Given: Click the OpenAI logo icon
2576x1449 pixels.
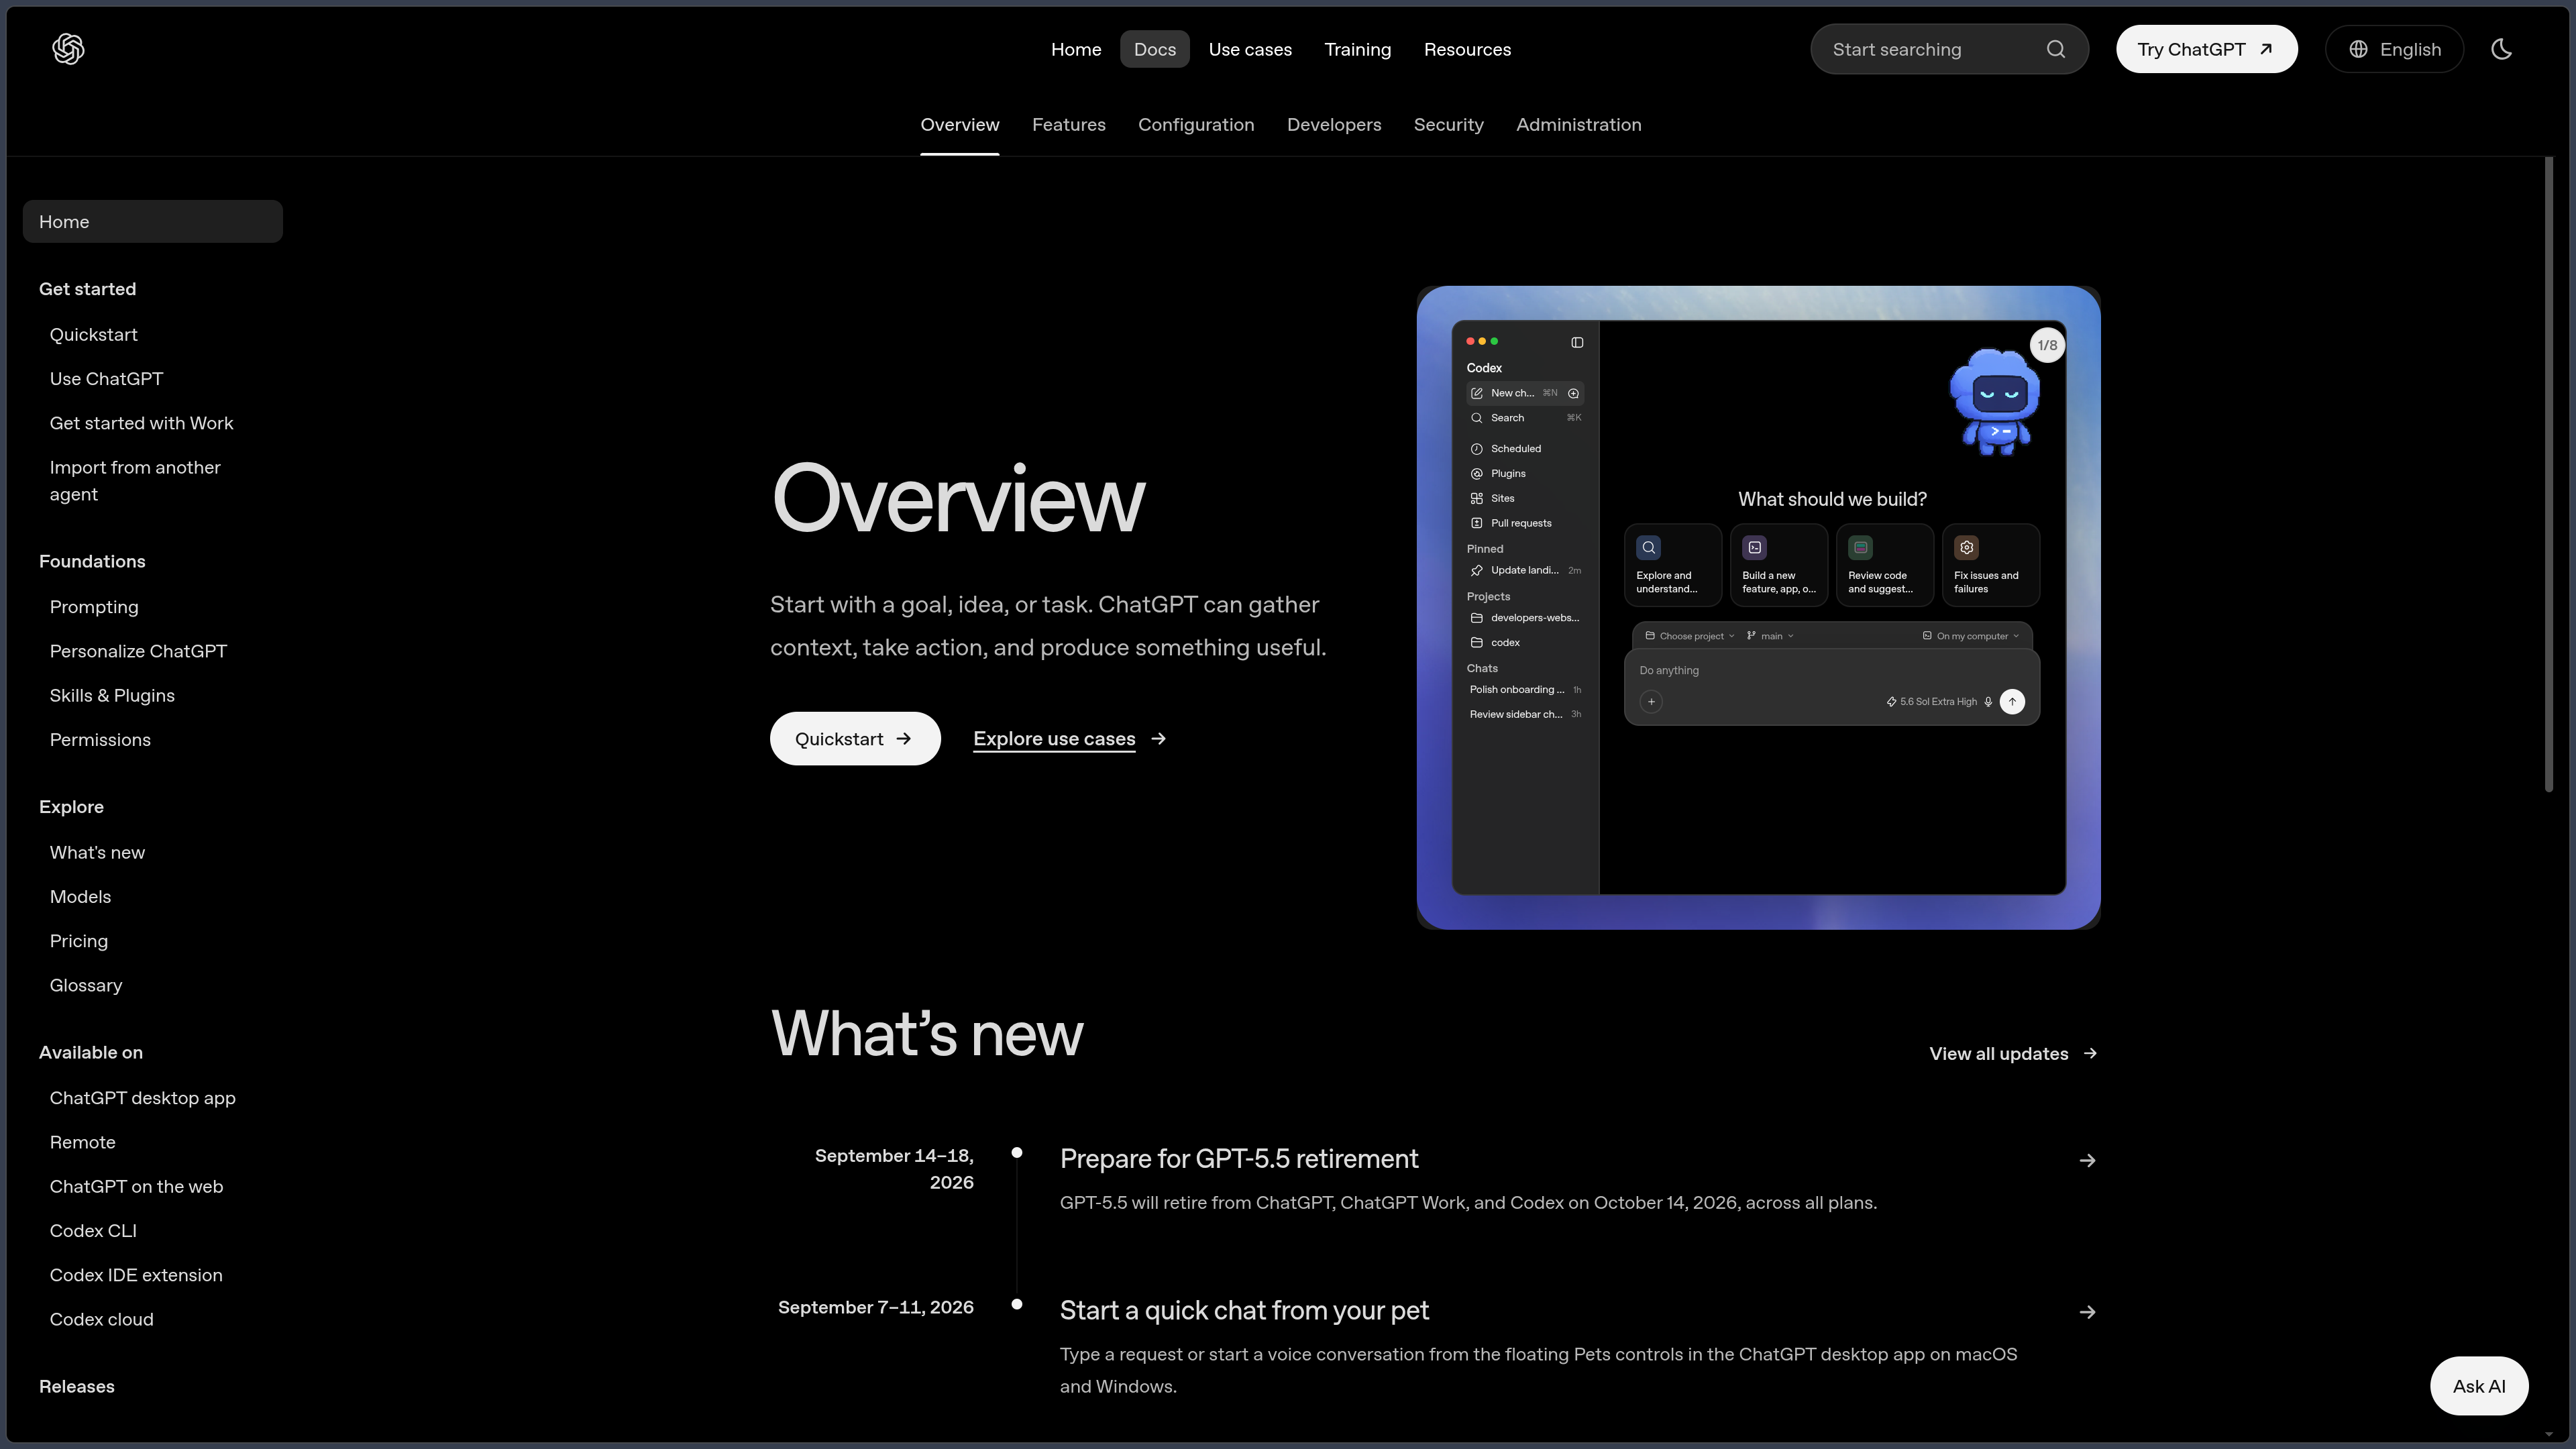Looking at the screenshot, I should pyautogui.click(x=68, y=49).
